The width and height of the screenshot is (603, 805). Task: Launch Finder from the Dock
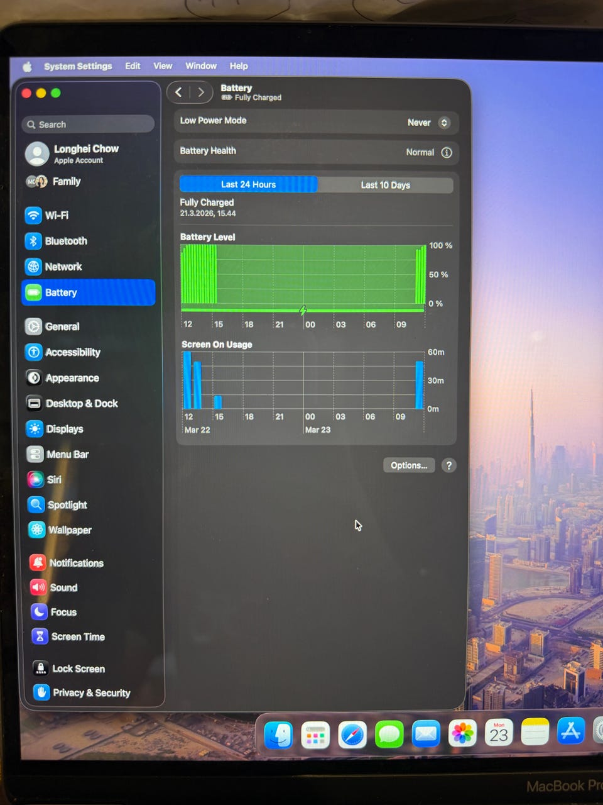pos(278,734)
